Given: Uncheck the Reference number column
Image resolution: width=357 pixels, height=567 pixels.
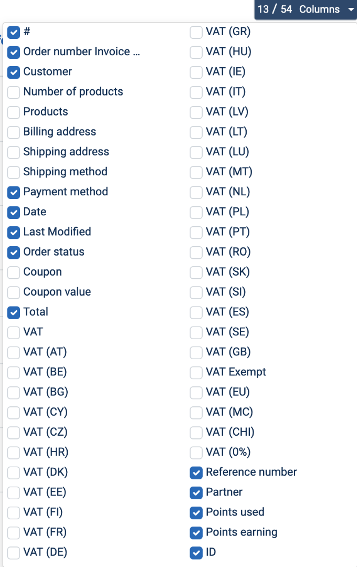Looking at the screenshot, I should [x=196, y=472].
